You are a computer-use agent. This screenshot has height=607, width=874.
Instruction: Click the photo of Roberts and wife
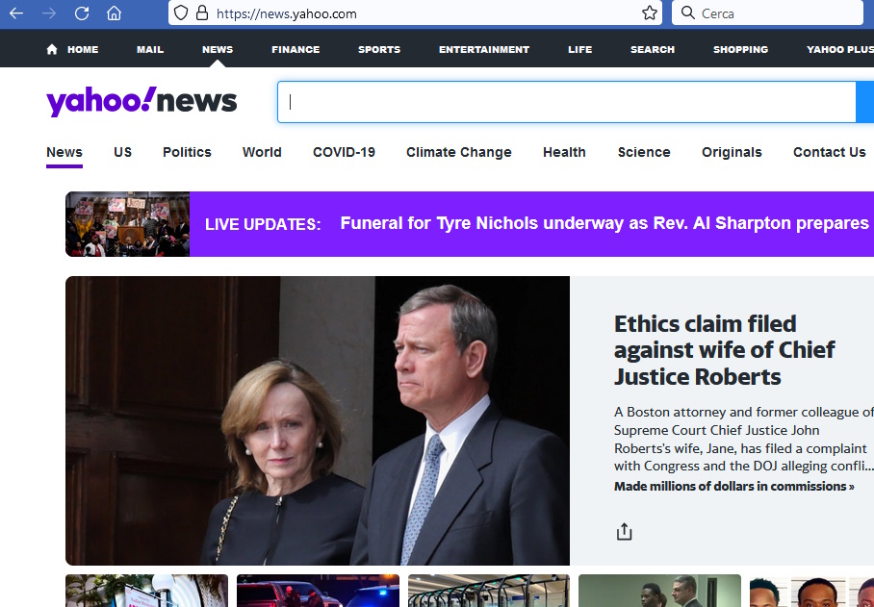click(318, 420)
